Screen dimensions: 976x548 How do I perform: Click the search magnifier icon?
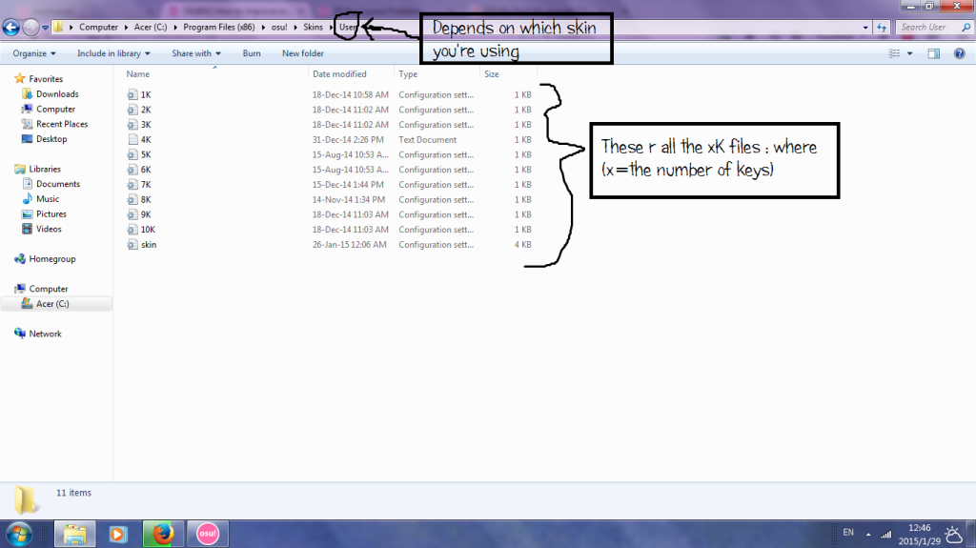point(966,28)
